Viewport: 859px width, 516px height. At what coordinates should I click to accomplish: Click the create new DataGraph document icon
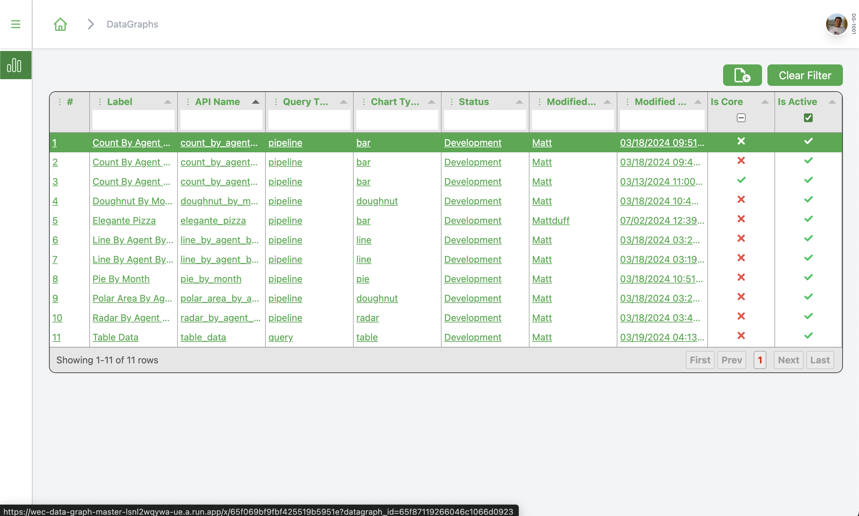coord(742,75)
